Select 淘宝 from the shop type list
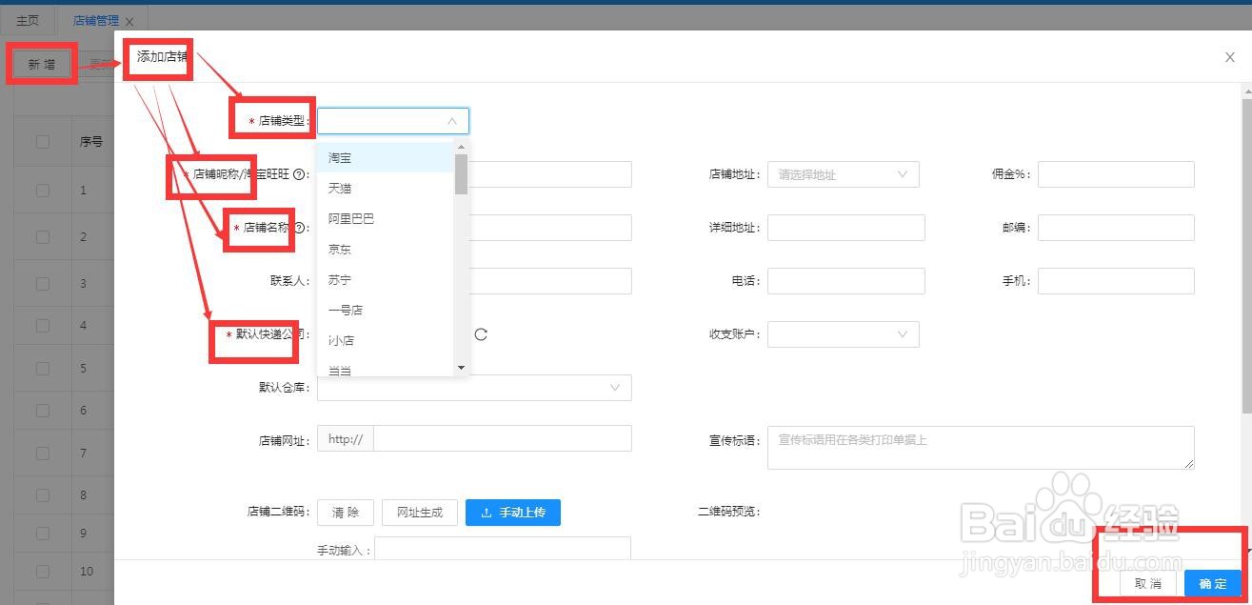The image size is (1252, 605). 386,157
